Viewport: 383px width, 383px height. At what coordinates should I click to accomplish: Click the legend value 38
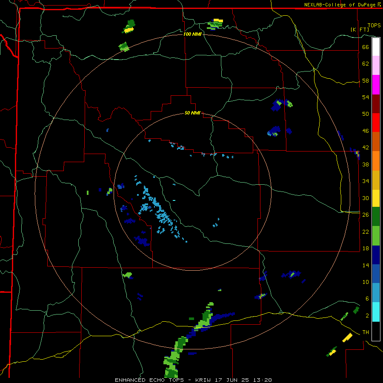[366, 164]
